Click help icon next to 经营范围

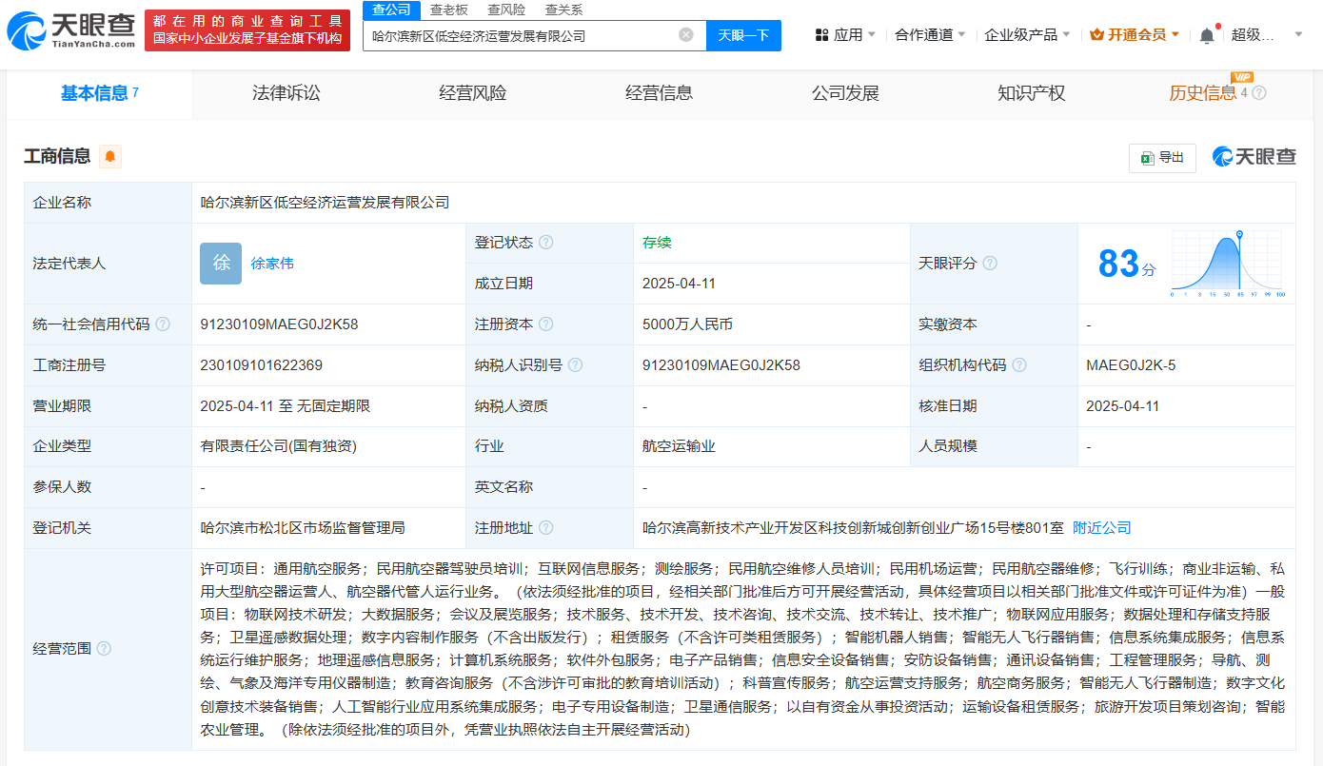pyautogui.click(x=104, y=649)
